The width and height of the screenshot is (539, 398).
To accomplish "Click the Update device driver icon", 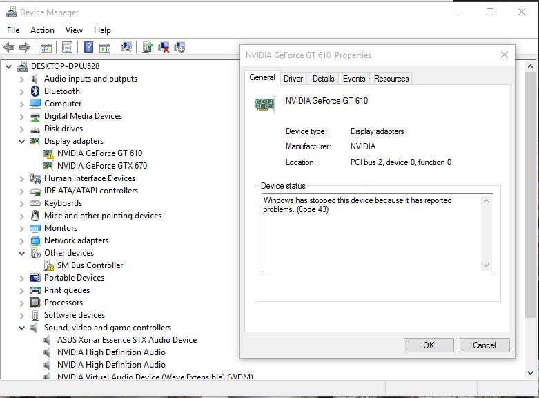I will pos(148,47).
